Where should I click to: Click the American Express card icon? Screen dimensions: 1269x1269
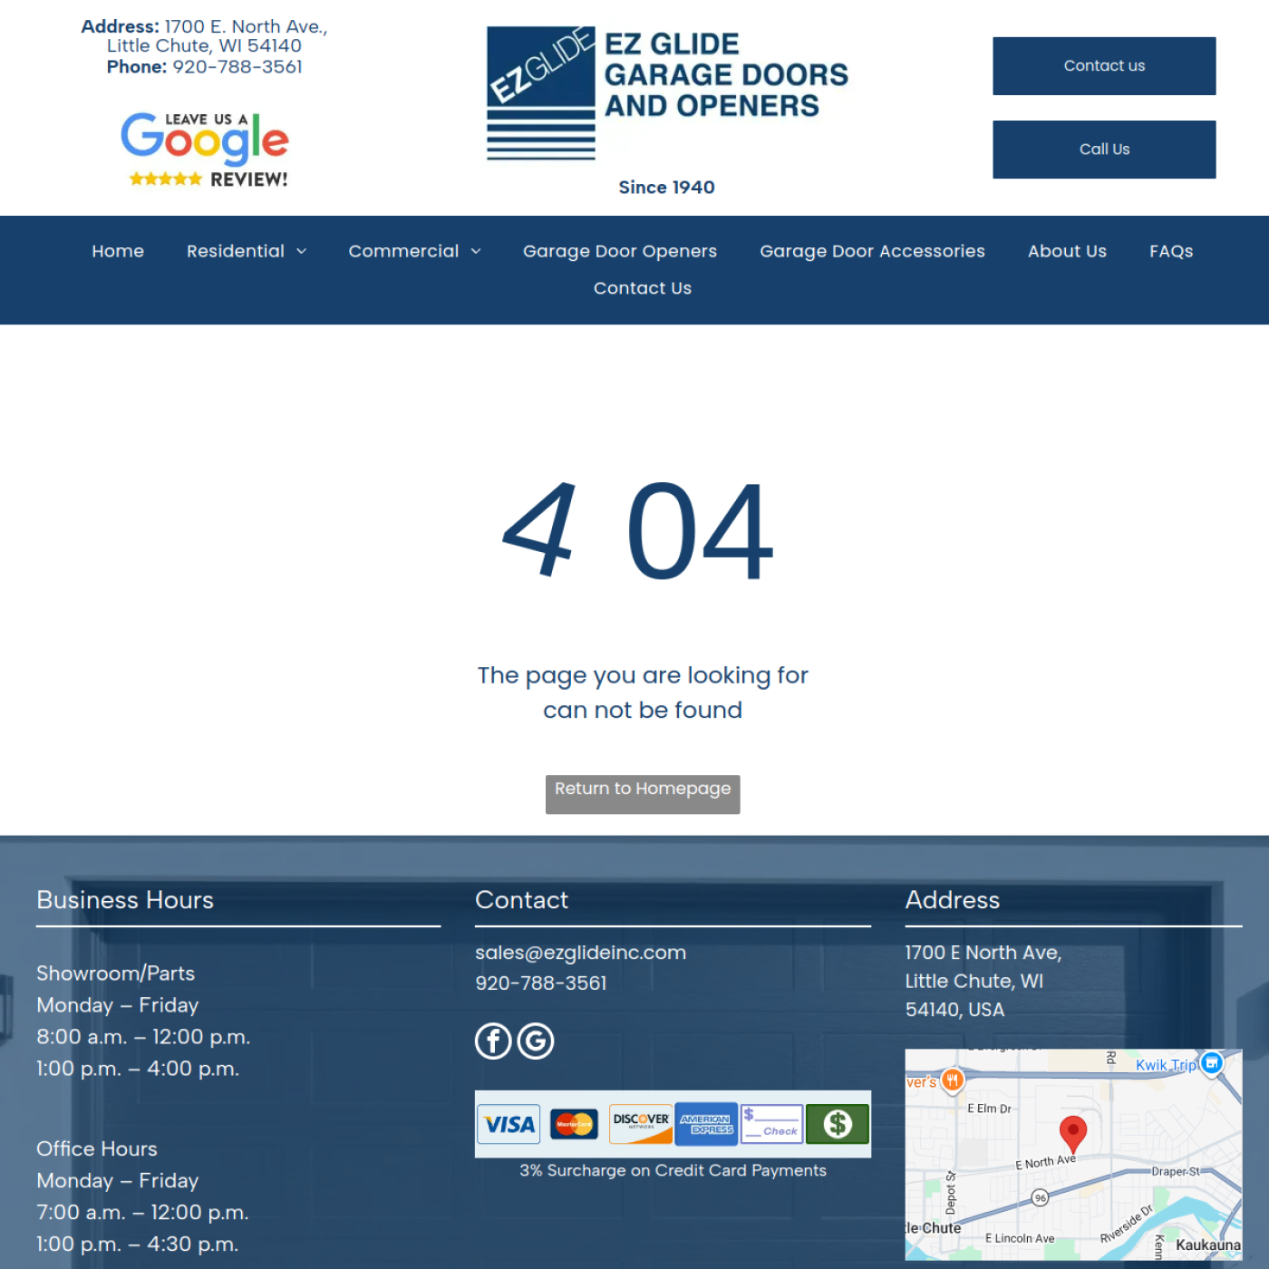[706, 1124]
